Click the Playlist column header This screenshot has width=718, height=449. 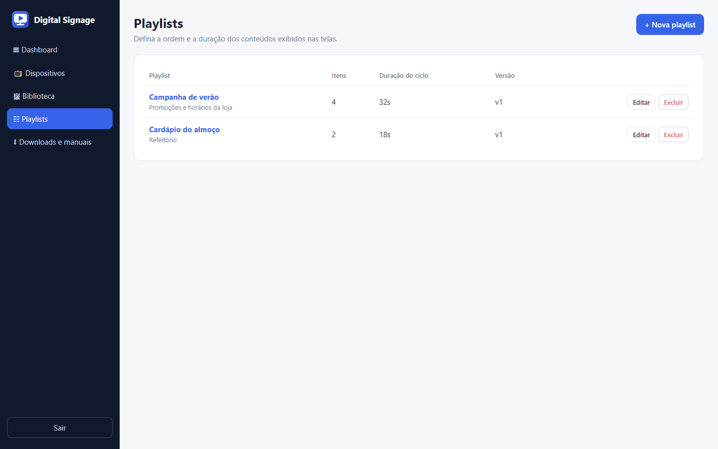click(x=160, y=76)
